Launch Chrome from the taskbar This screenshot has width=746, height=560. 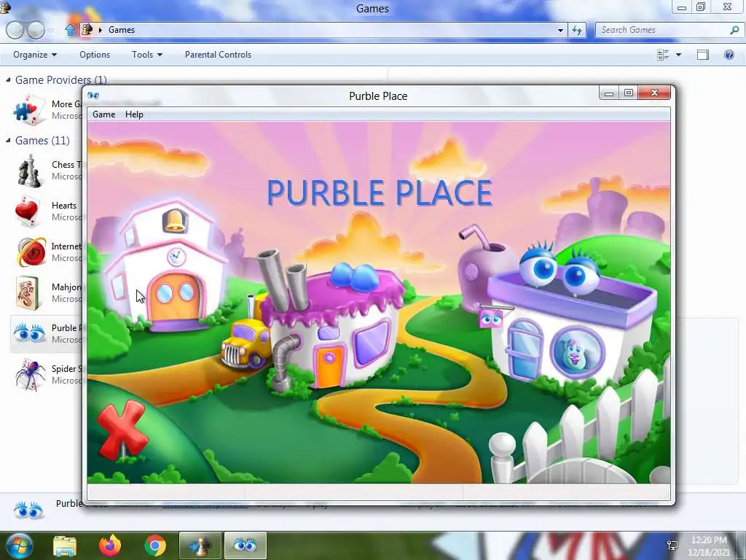click(x=154, y=545)
